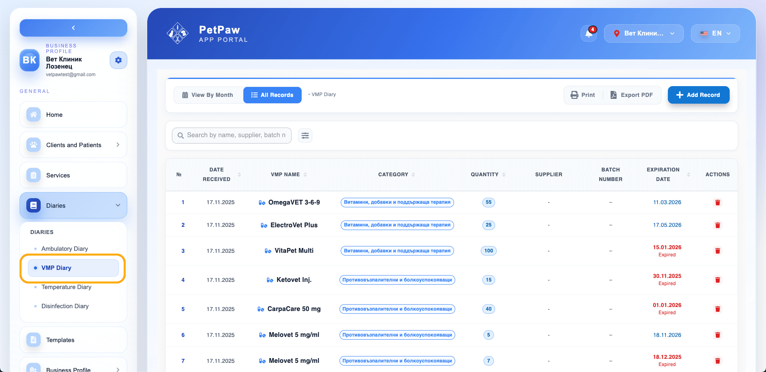Click the pill icon beside OmegaVET 3-6-9

click(x=262, y=203)
